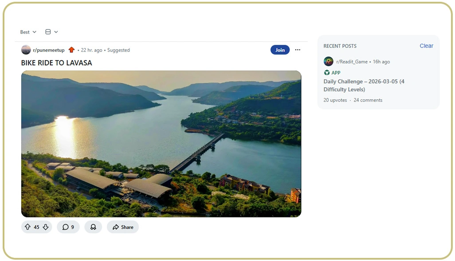455x261 pixels.
Task: Downvote the Bike Ride to Lavasa post
Action: [45, 227]
